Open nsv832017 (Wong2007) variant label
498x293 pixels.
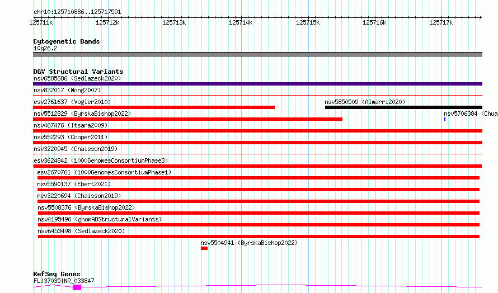pos(67,90)
